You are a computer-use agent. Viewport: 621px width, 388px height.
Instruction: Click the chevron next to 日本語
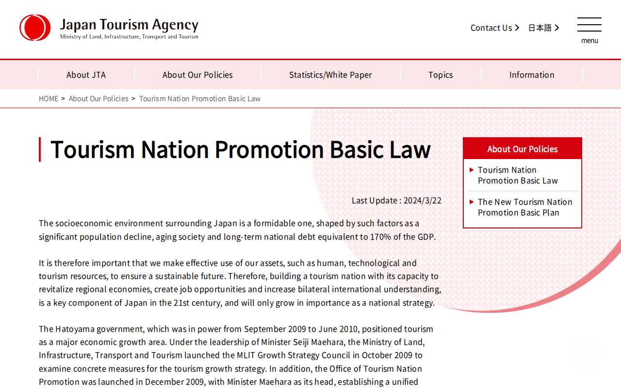pos(557,28)
